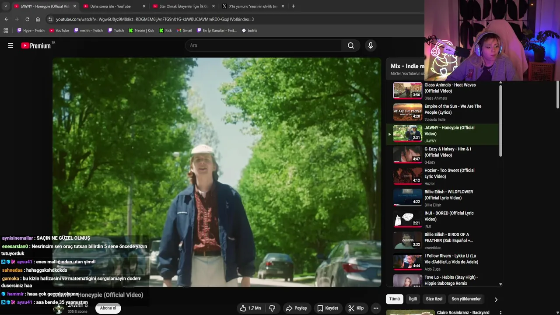Open Nesrin | Kick bookmark
Screen dimensions: 560x315
click(141, 31)
